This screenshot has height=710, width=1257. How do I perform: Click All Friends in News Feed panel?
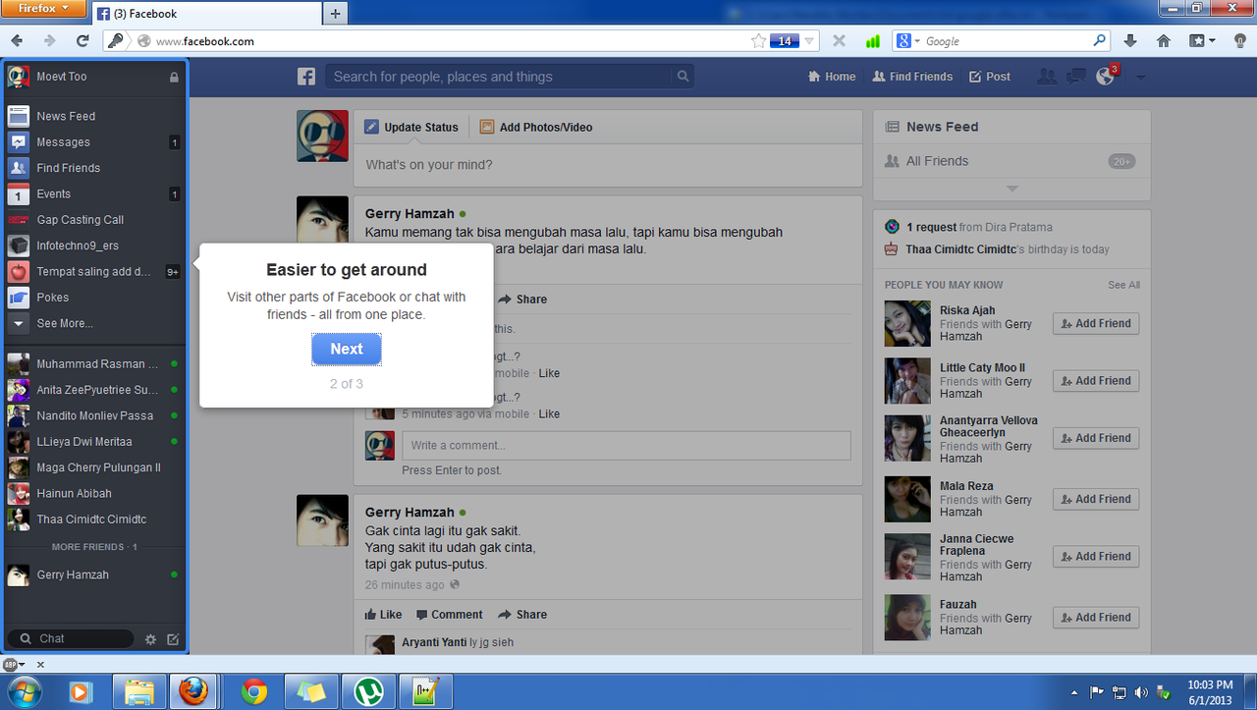[937, 161]
